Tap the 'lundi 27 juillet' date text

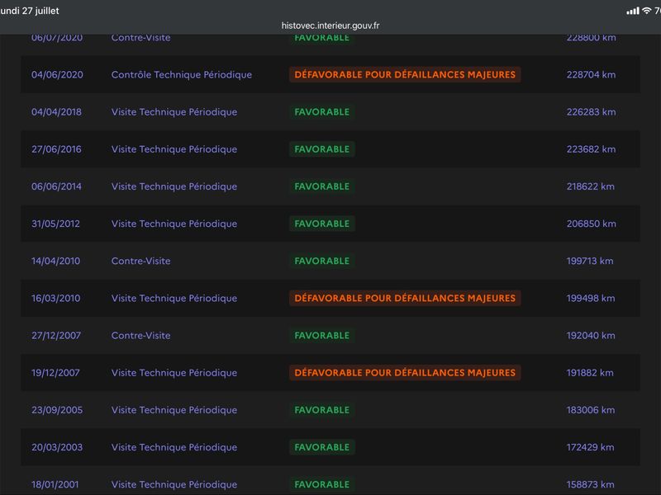click(30, 11)
